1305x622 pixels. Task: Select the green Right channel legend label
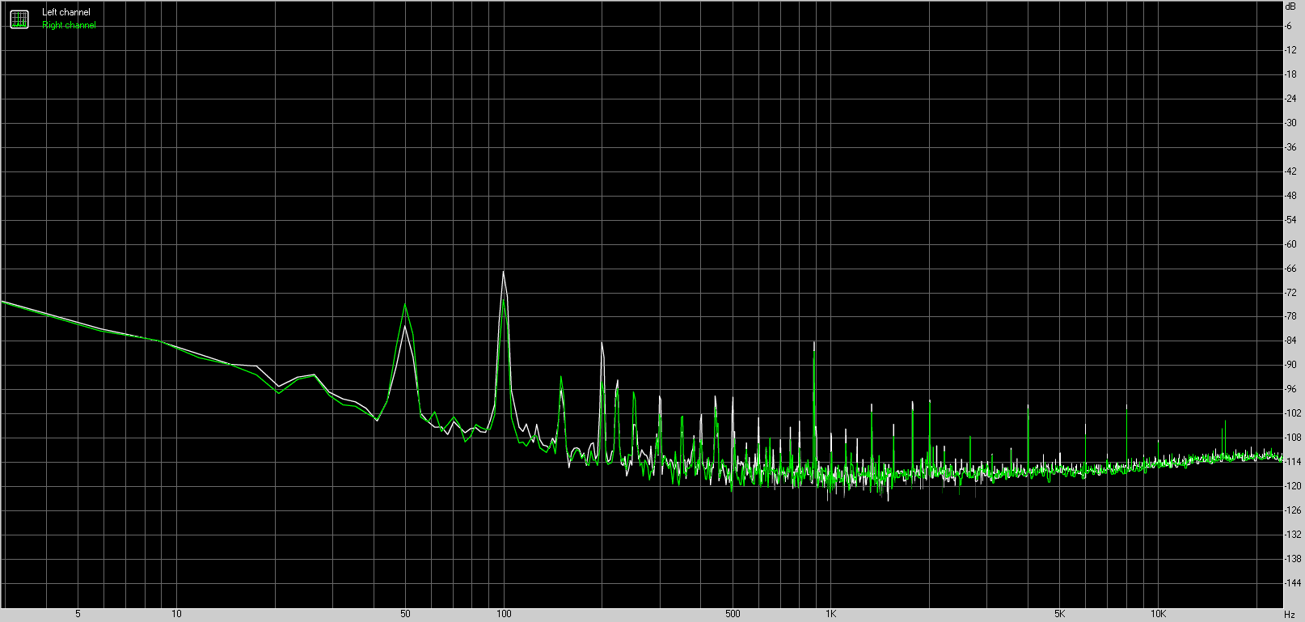[x=69, y=25]
